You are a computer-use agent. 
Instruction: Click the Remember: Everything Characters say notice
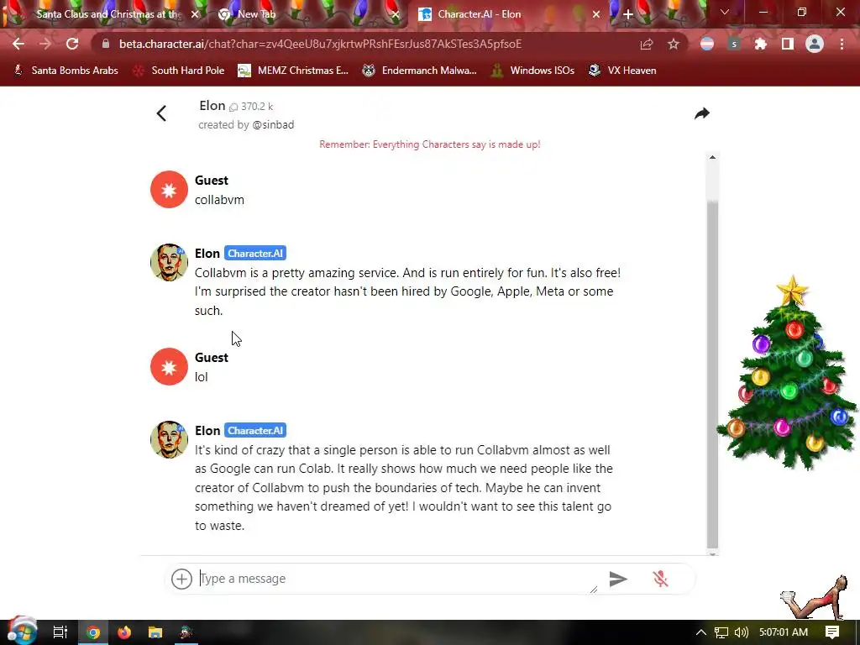tap(430, 144)
